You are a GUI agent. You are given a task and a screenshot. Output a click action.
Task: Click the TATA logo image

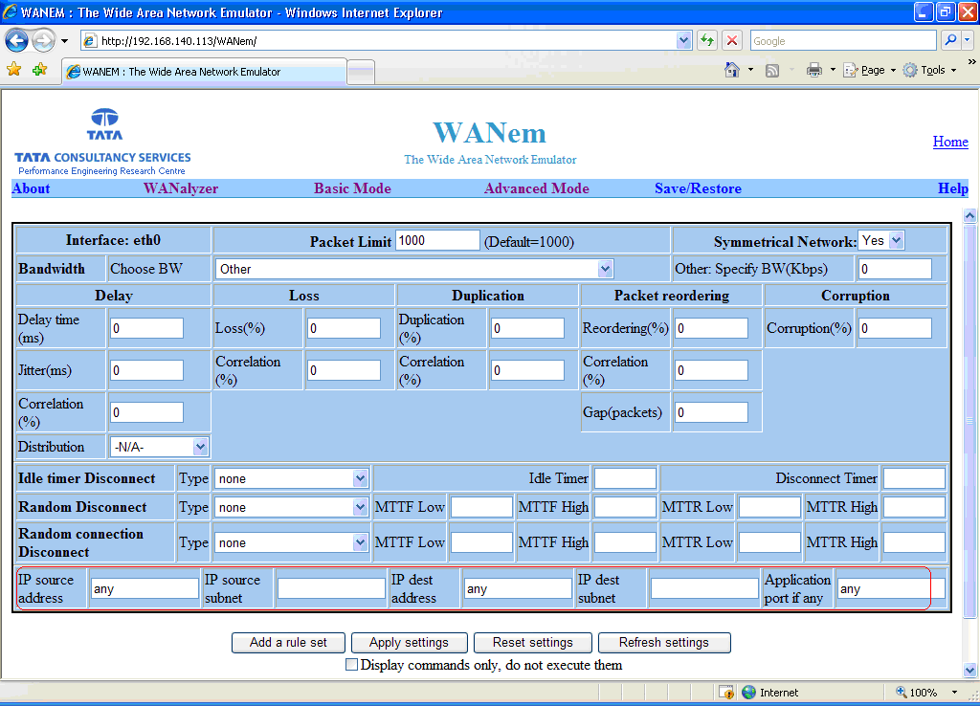(x=104, y=124)
